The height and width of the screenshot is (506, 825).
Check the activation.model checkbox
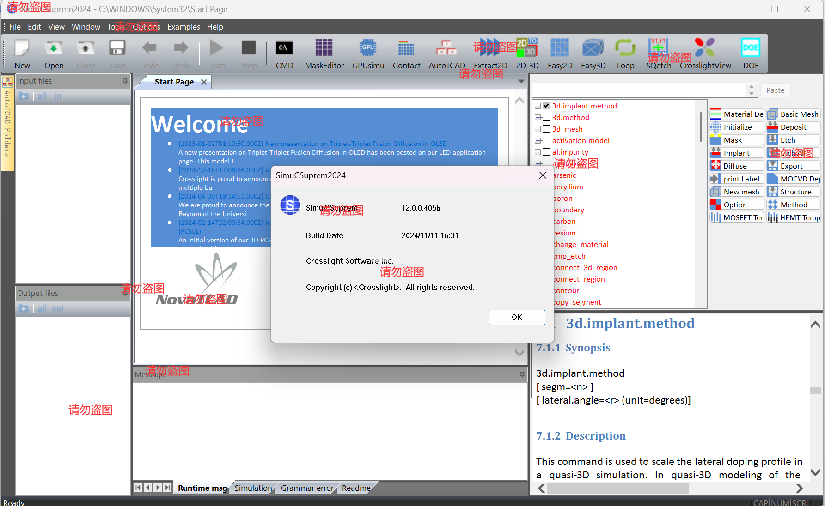546,140
